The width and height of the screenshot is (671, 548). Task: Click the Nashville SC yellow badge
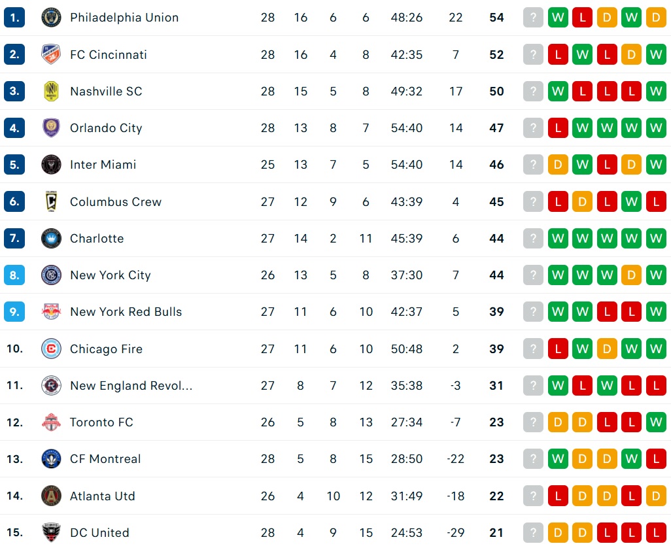point(51,91)
